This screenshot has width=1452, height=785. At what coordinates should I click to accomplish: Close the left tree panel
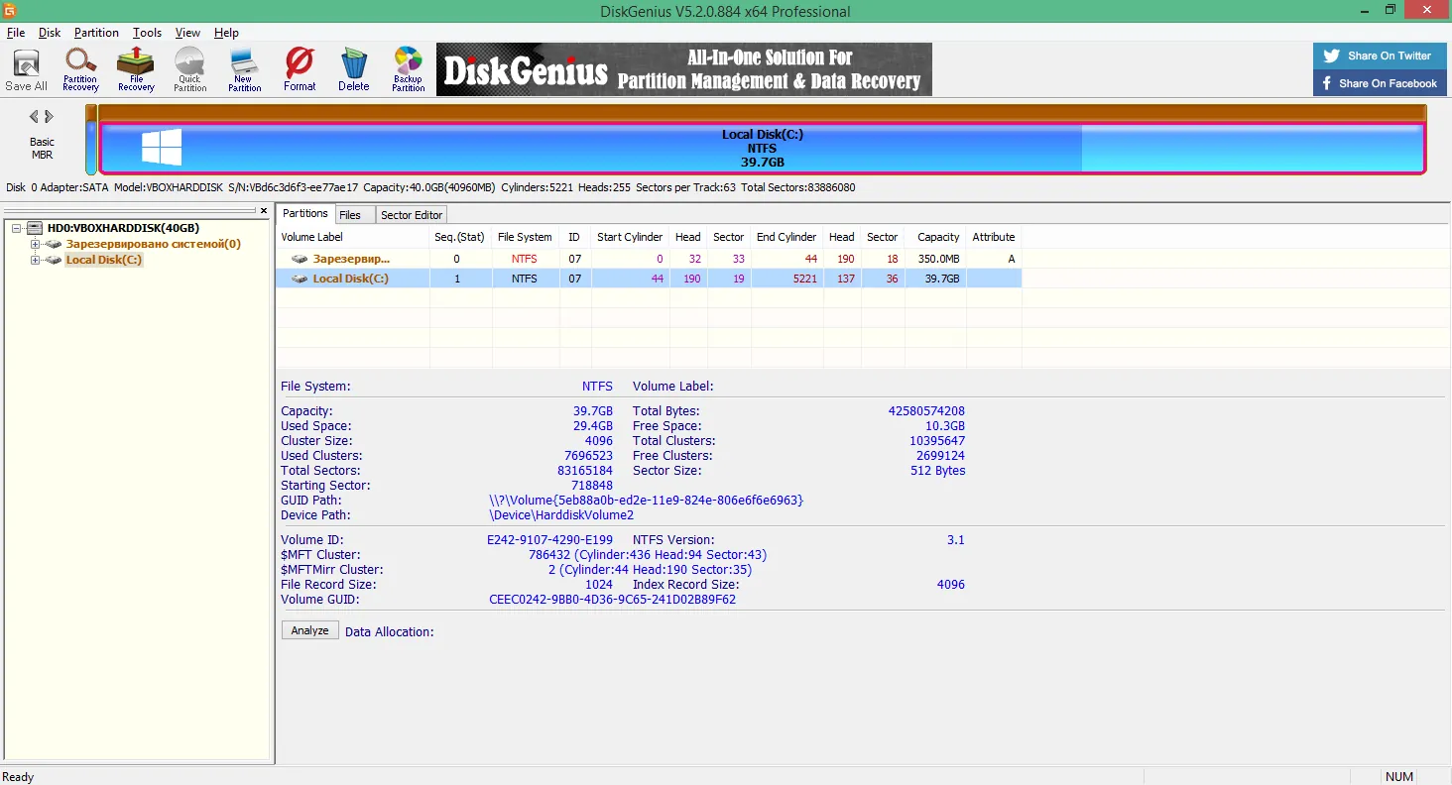point(264,211)
